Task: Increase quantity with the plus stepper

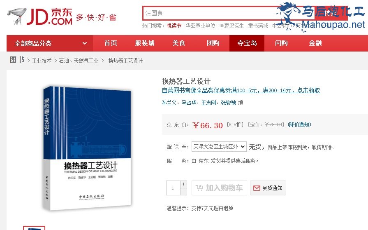Action: pyautogui.click(x=183, y=184)
